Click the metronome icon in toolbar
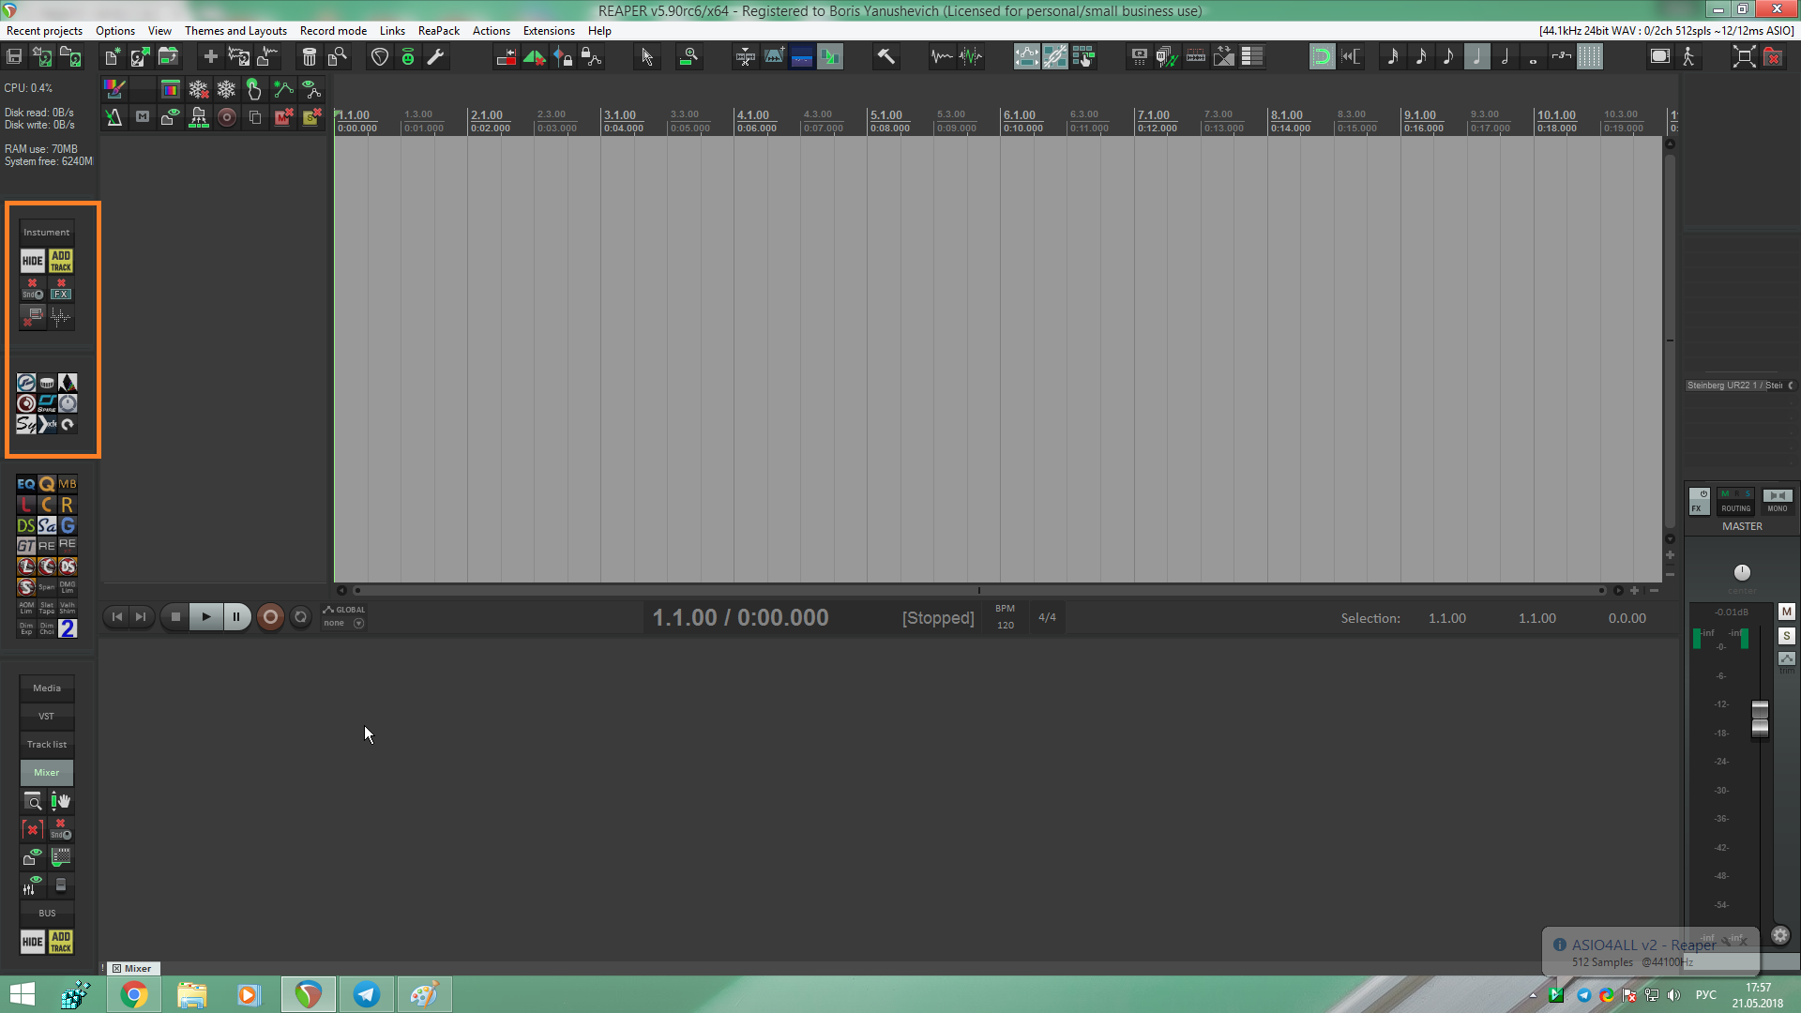Image resolution: width=1801 pixels, height=1013 pixels. (x=113, y=117)
